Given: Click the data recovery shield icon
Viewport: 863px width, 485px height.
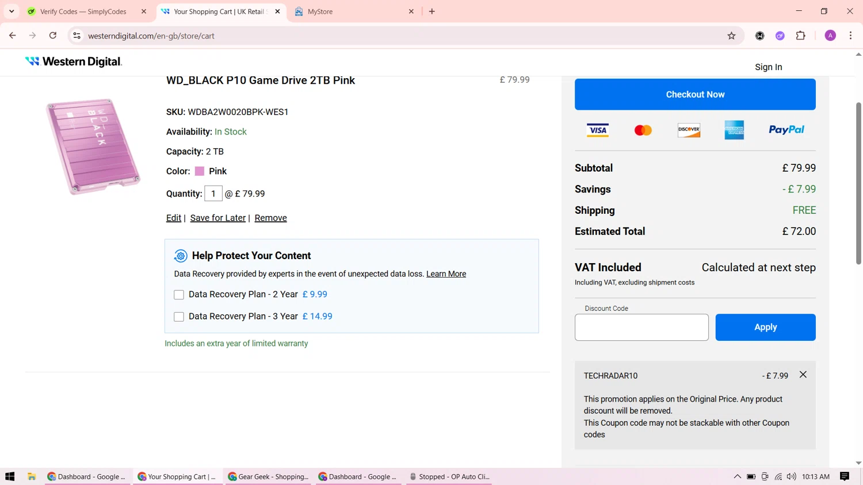Looking at the screenshot, I should (x=181, y=256).
